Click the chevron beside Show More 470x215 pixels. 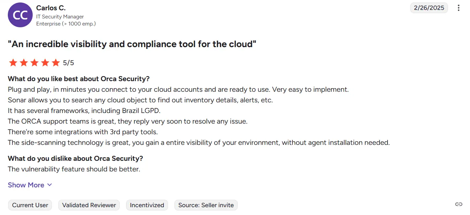coord(49,185)
